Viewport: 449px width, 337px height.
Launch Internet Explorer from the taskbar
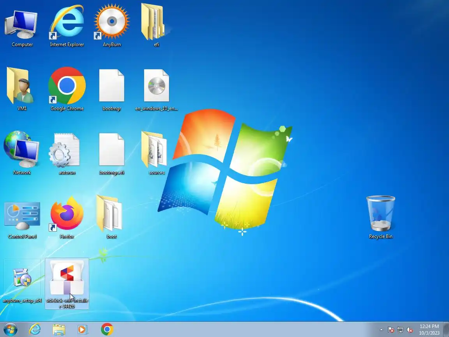tap(35, 330)
